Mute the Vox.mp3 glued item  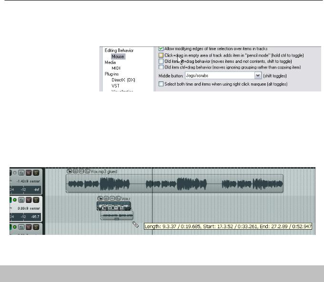81,171
